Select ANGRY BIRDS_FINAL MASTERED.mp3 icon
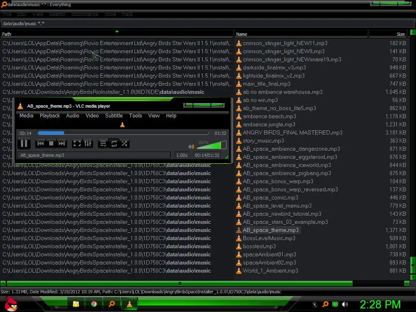This screenshot has height=312, width=416. pos(239,132)
